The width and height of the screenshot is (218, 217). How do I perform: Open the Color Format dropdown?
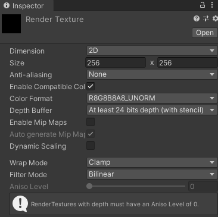pos(152,98)
